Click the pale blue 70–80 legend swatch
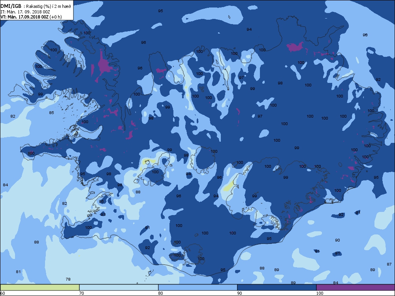Screen dimensions: 395x296 118,287
